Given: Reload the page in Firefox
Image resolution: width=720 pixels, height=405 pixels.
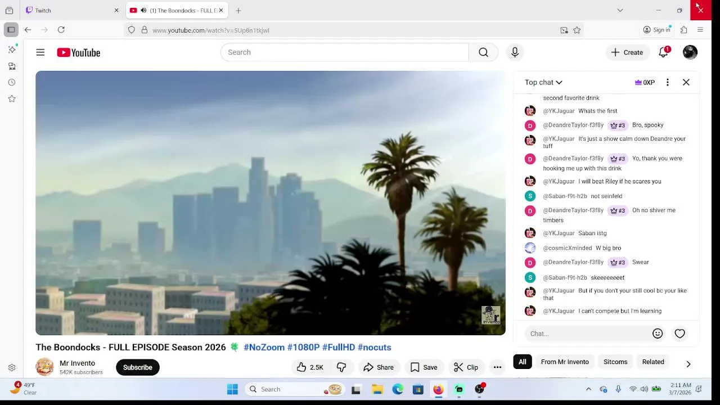Looking at the screenshot, I should 61,30.
